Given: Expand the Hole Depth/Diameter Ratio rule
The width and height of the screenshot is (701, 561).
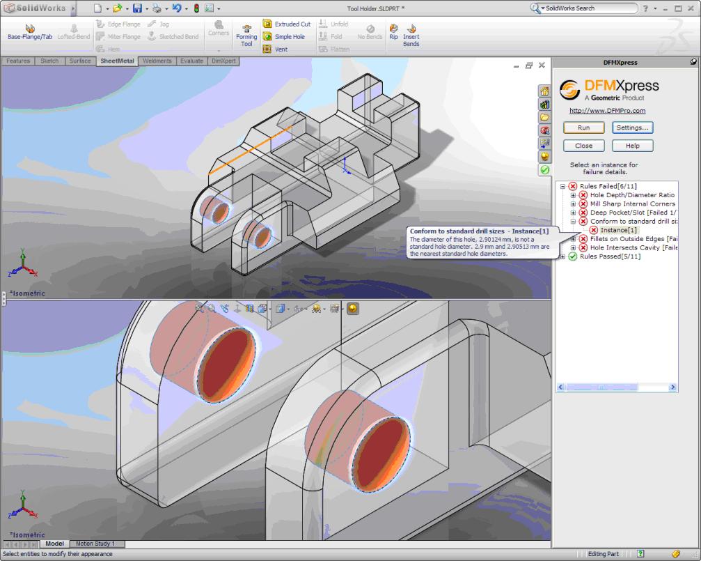Looking at the screenshot, I should point(573,195).
